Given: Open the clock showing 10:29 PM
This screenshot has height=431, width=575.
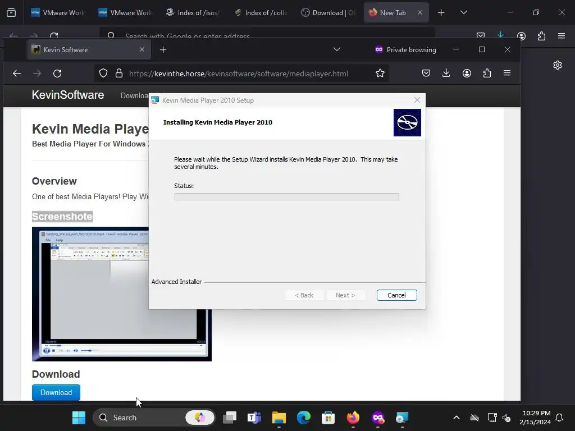Looking at the screenshot, I should click(x=535, y=418).
